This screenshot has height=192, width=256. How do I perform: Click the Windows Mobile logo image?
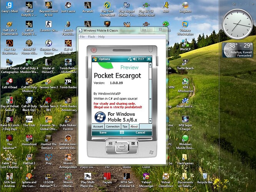click(x=100, y=117)
